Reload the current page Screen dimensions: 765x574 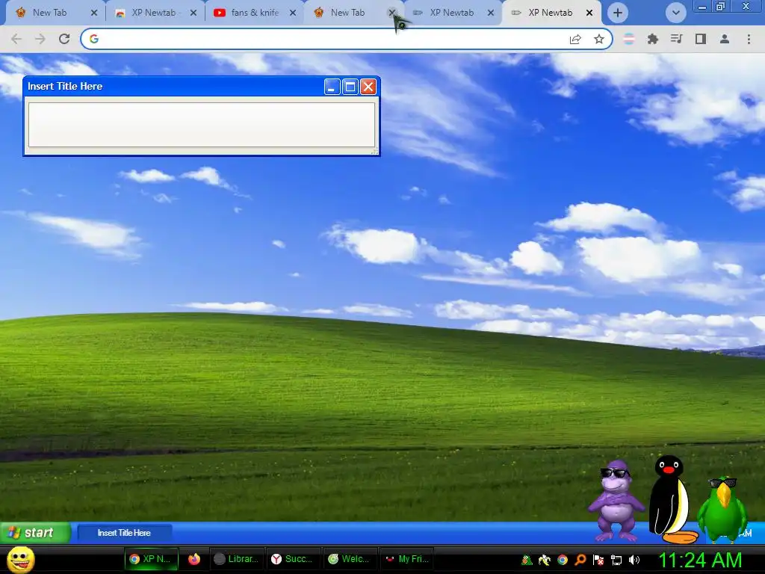click(x=64, y=39)
